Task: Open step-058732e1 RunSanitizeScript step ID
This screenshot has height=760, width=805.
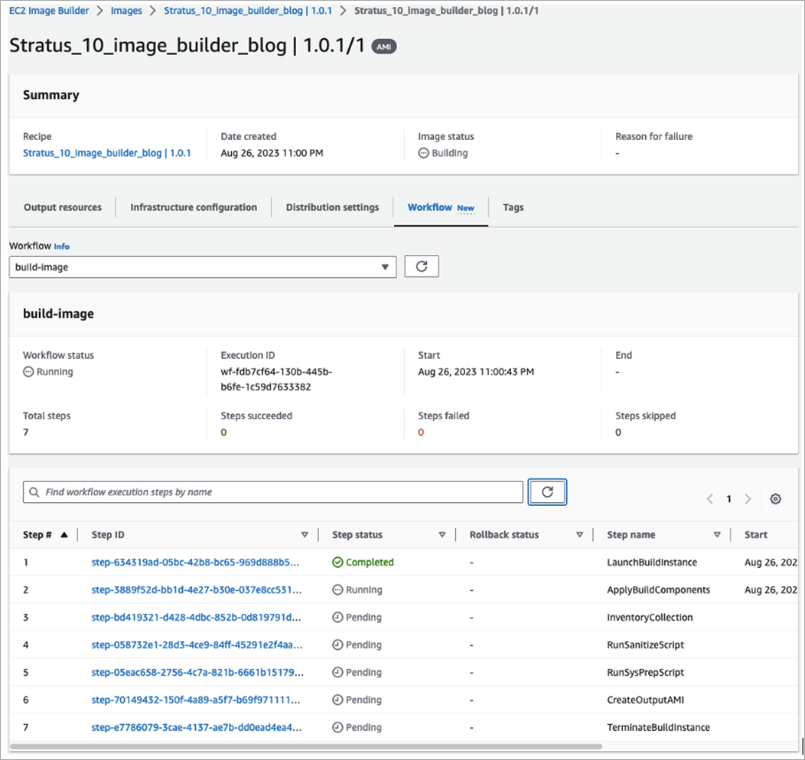Action: [197, 645]
